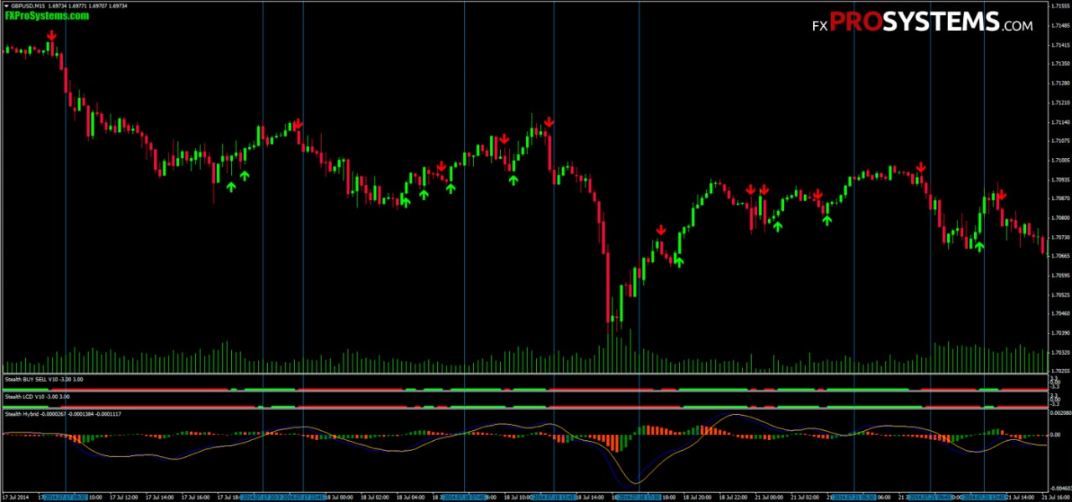Screen dimensions: 1072x502
Task: Click the 1.70665 price scale value
Action: (1059, 256)
